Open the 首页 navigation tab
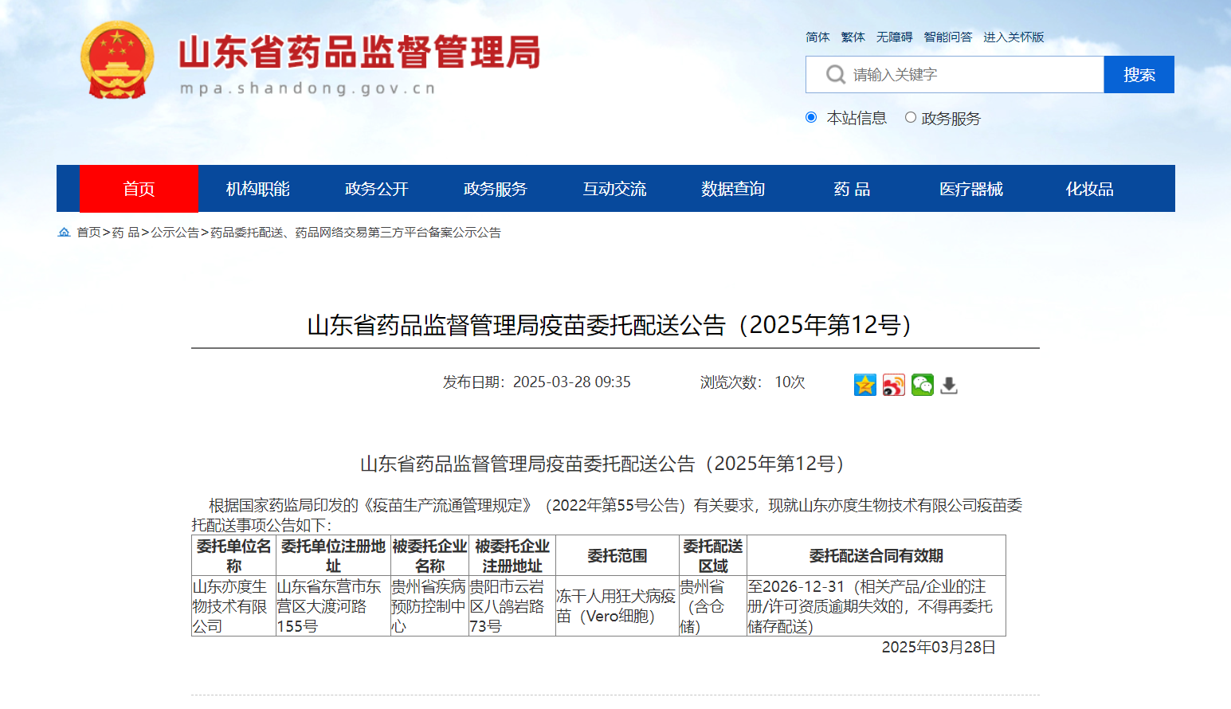Image resolution: width=1231 pixels, height=709 pixels. [139, 189]
